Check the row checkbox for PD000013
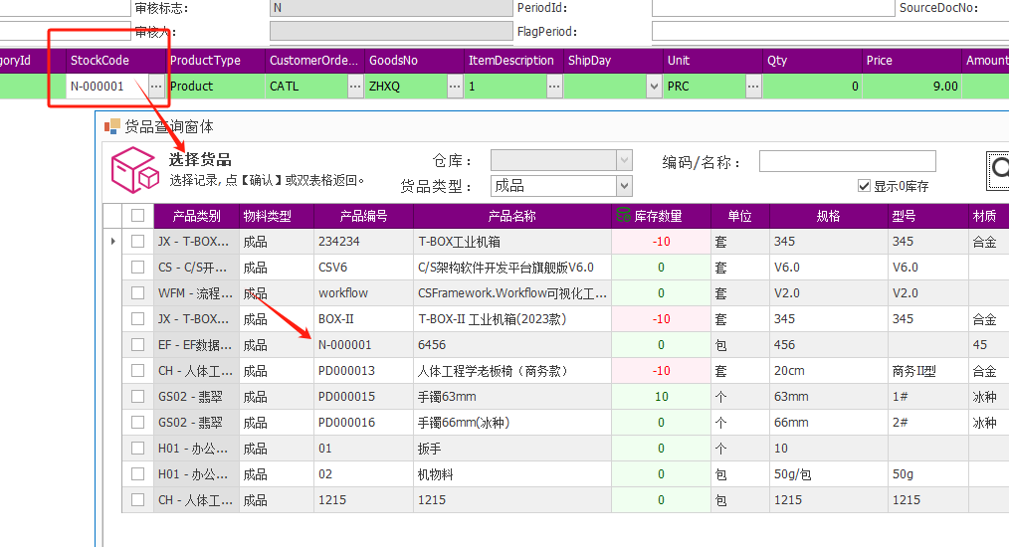The height and width of the screenshot is (547, 1009). pyautogui.click(x=137, y=371)
